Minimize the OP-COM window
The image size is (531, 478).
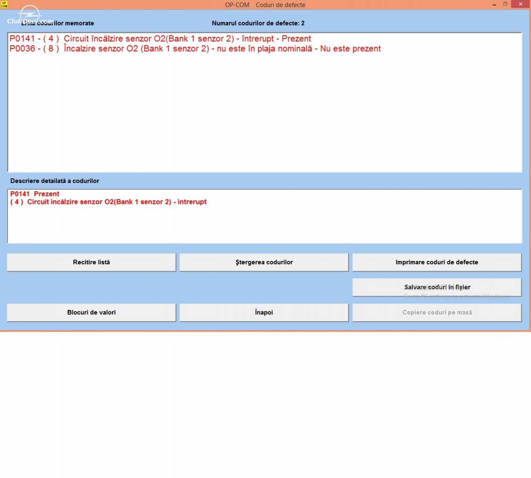tap(495, 4)
